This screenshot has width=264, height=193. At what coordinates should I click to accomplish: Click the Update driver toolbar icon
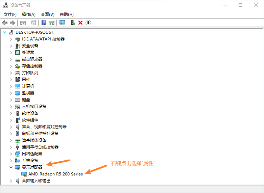(x=73, y=23)
